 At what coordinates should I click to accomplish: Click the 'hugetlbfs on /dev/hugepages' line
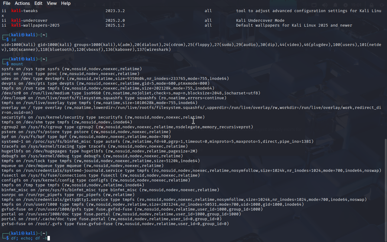click(99, 151)
